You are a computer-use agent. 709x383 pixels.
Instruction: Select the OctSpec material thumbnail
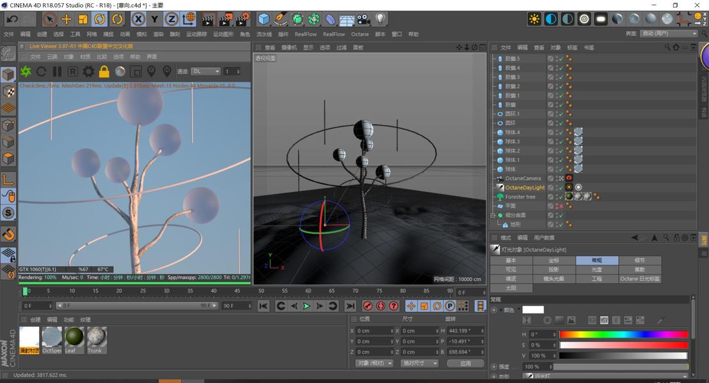point(52,340)
